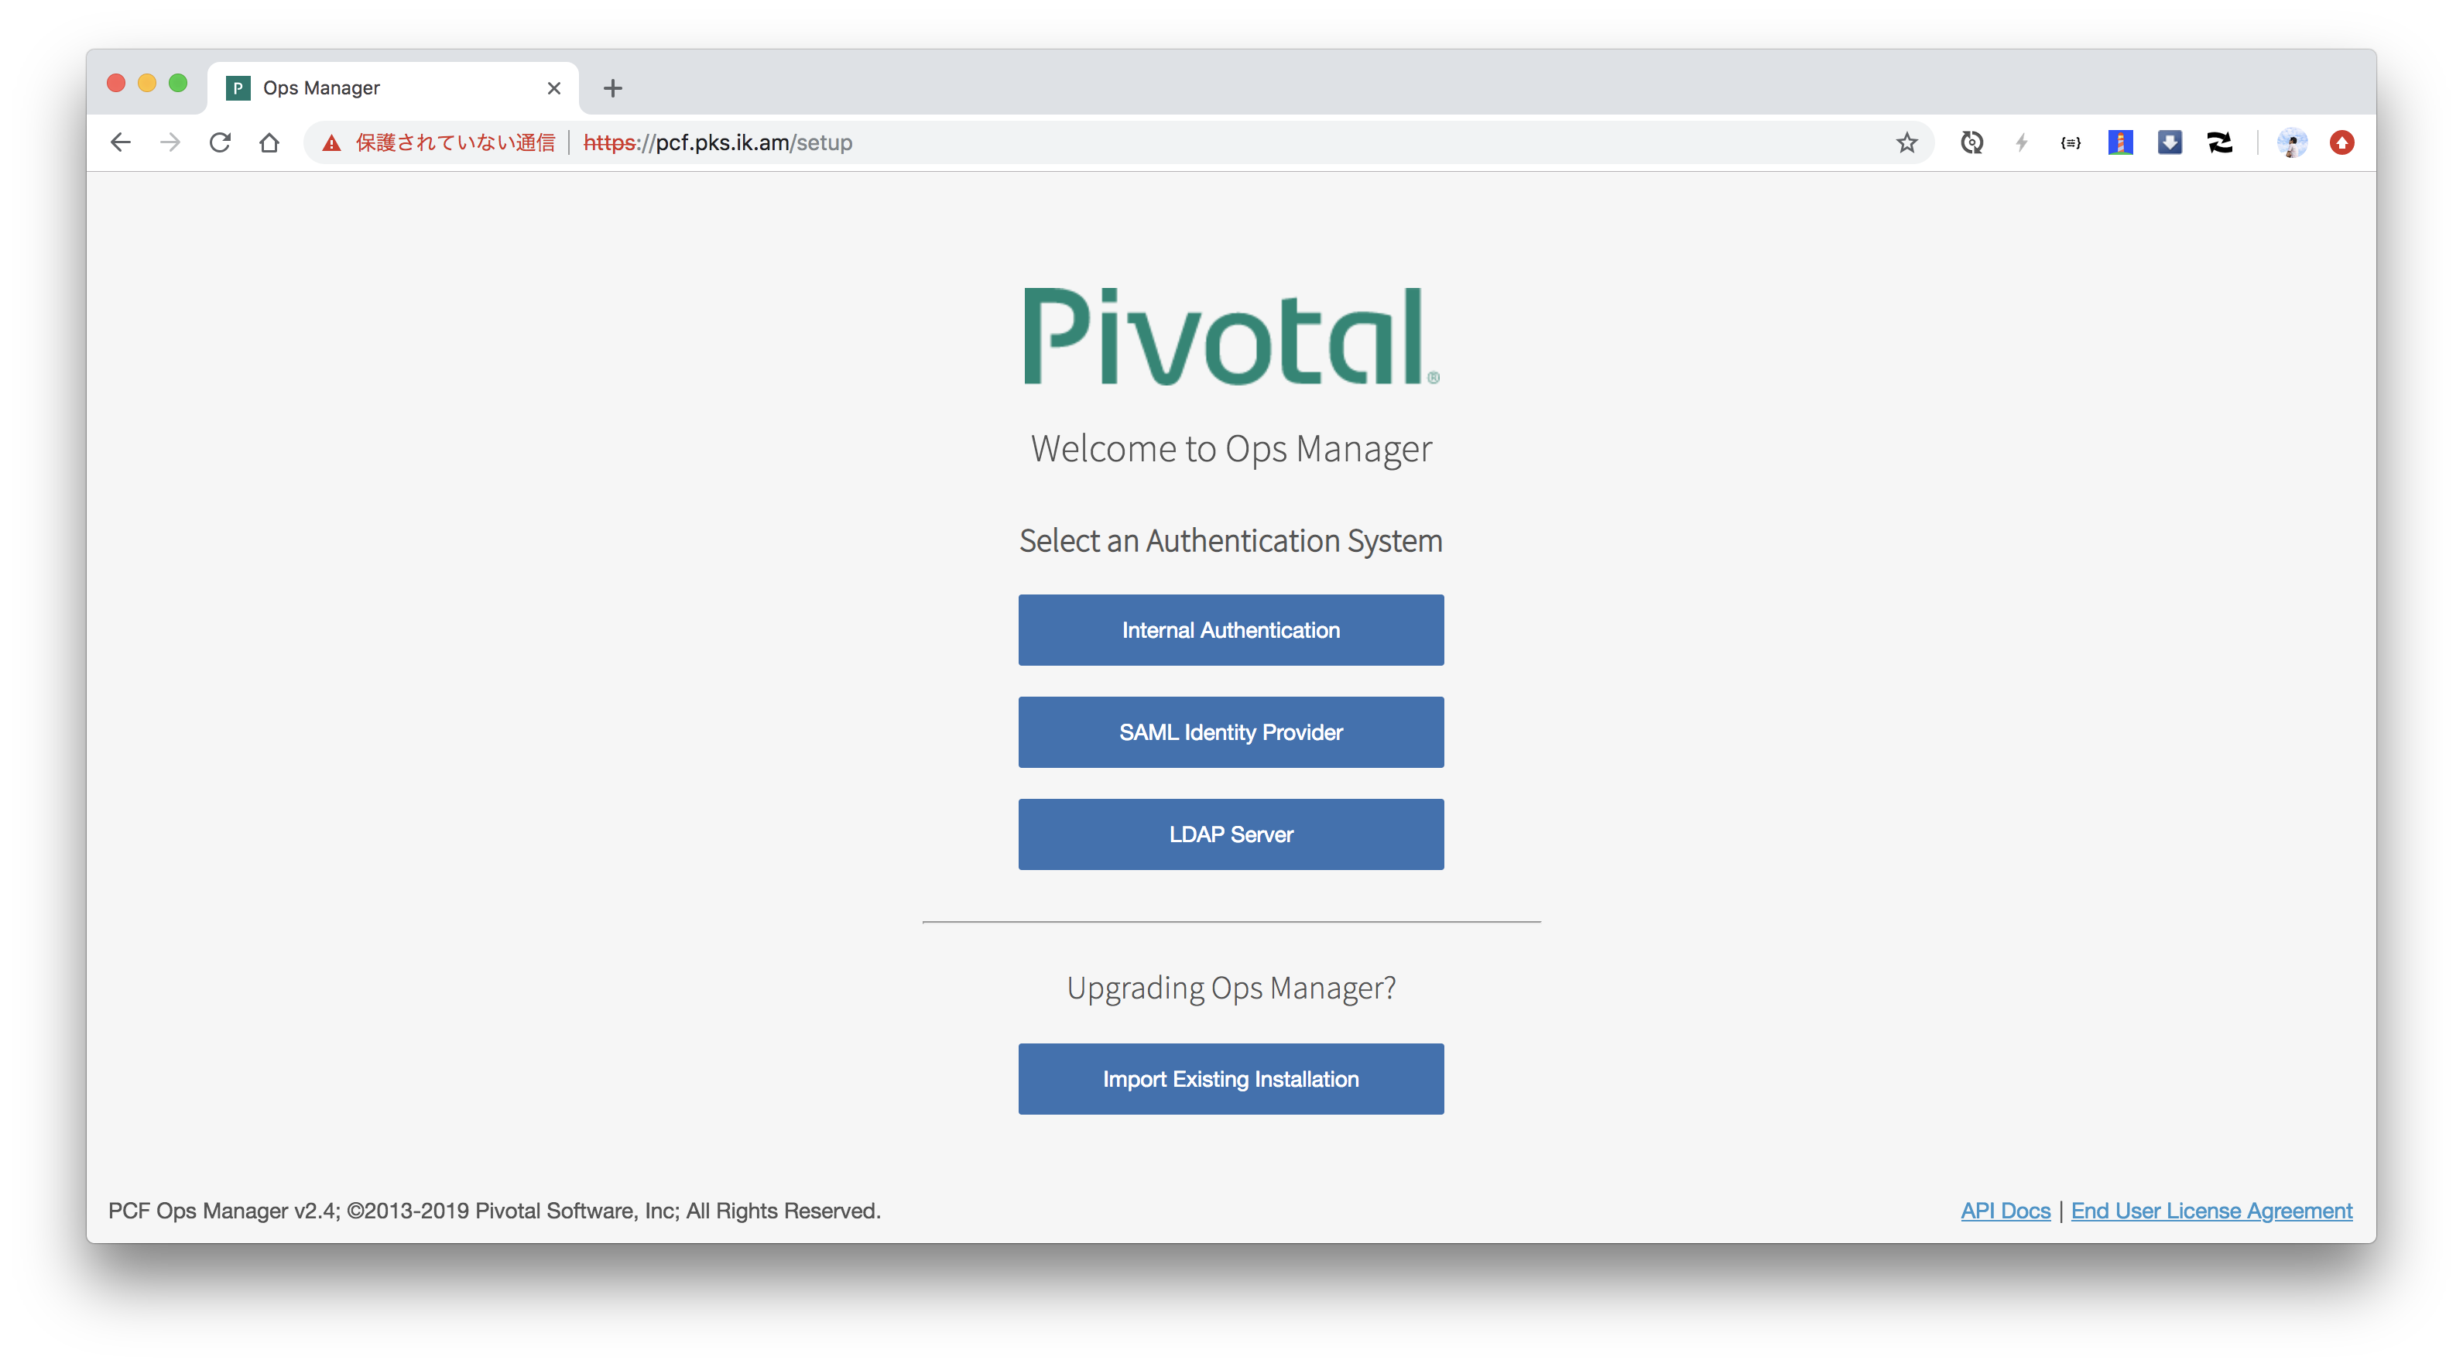Viewport: 2463px width, 1367px height.
Task: Click the lightning bolt extension icon
Action: [2021, 142]
